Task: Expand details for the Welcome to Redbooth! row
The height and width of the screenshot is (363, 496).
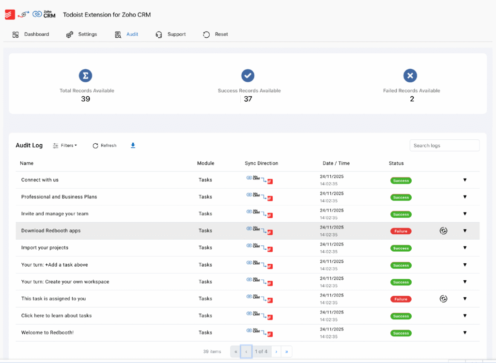Action: pyautogui.click(x=465, y=333)
